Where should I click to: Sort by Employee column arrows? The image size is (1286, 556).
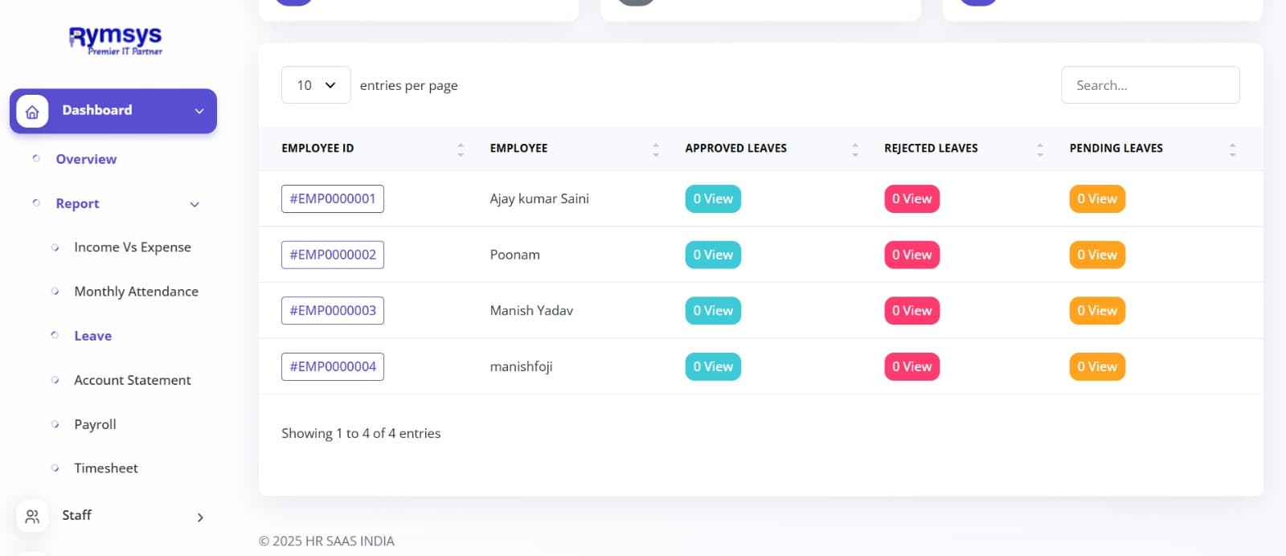point(656,149)
